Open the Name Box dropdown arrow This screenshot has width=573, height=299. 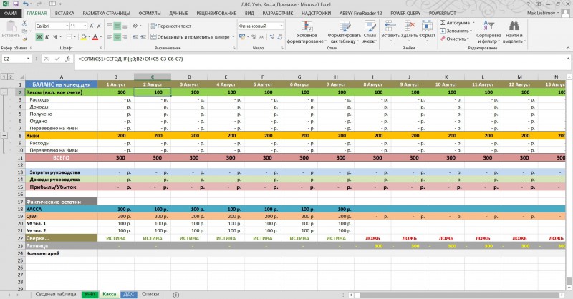coord(28,59)
